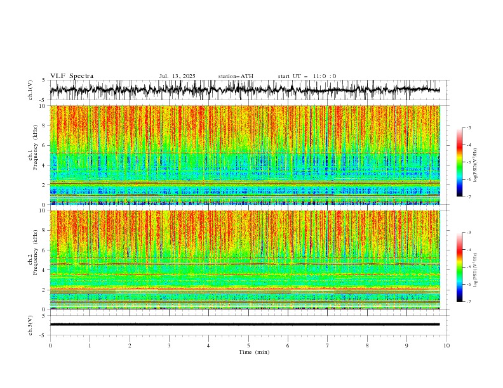Click inside the ch.1 spectrogram panel
This screenshot has width=503, height=388.
coord(245,155)
